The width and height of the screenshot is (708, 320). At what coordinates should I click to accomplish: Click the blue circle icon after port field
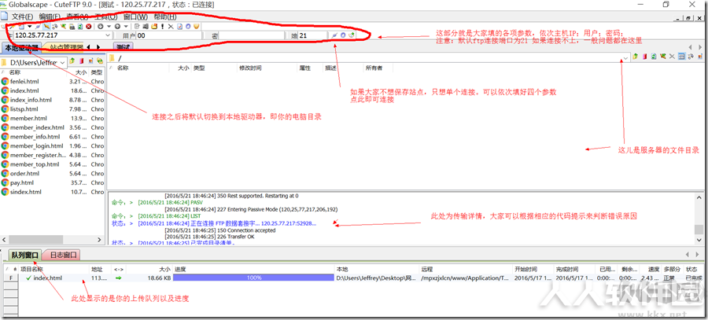pos(343,35)
